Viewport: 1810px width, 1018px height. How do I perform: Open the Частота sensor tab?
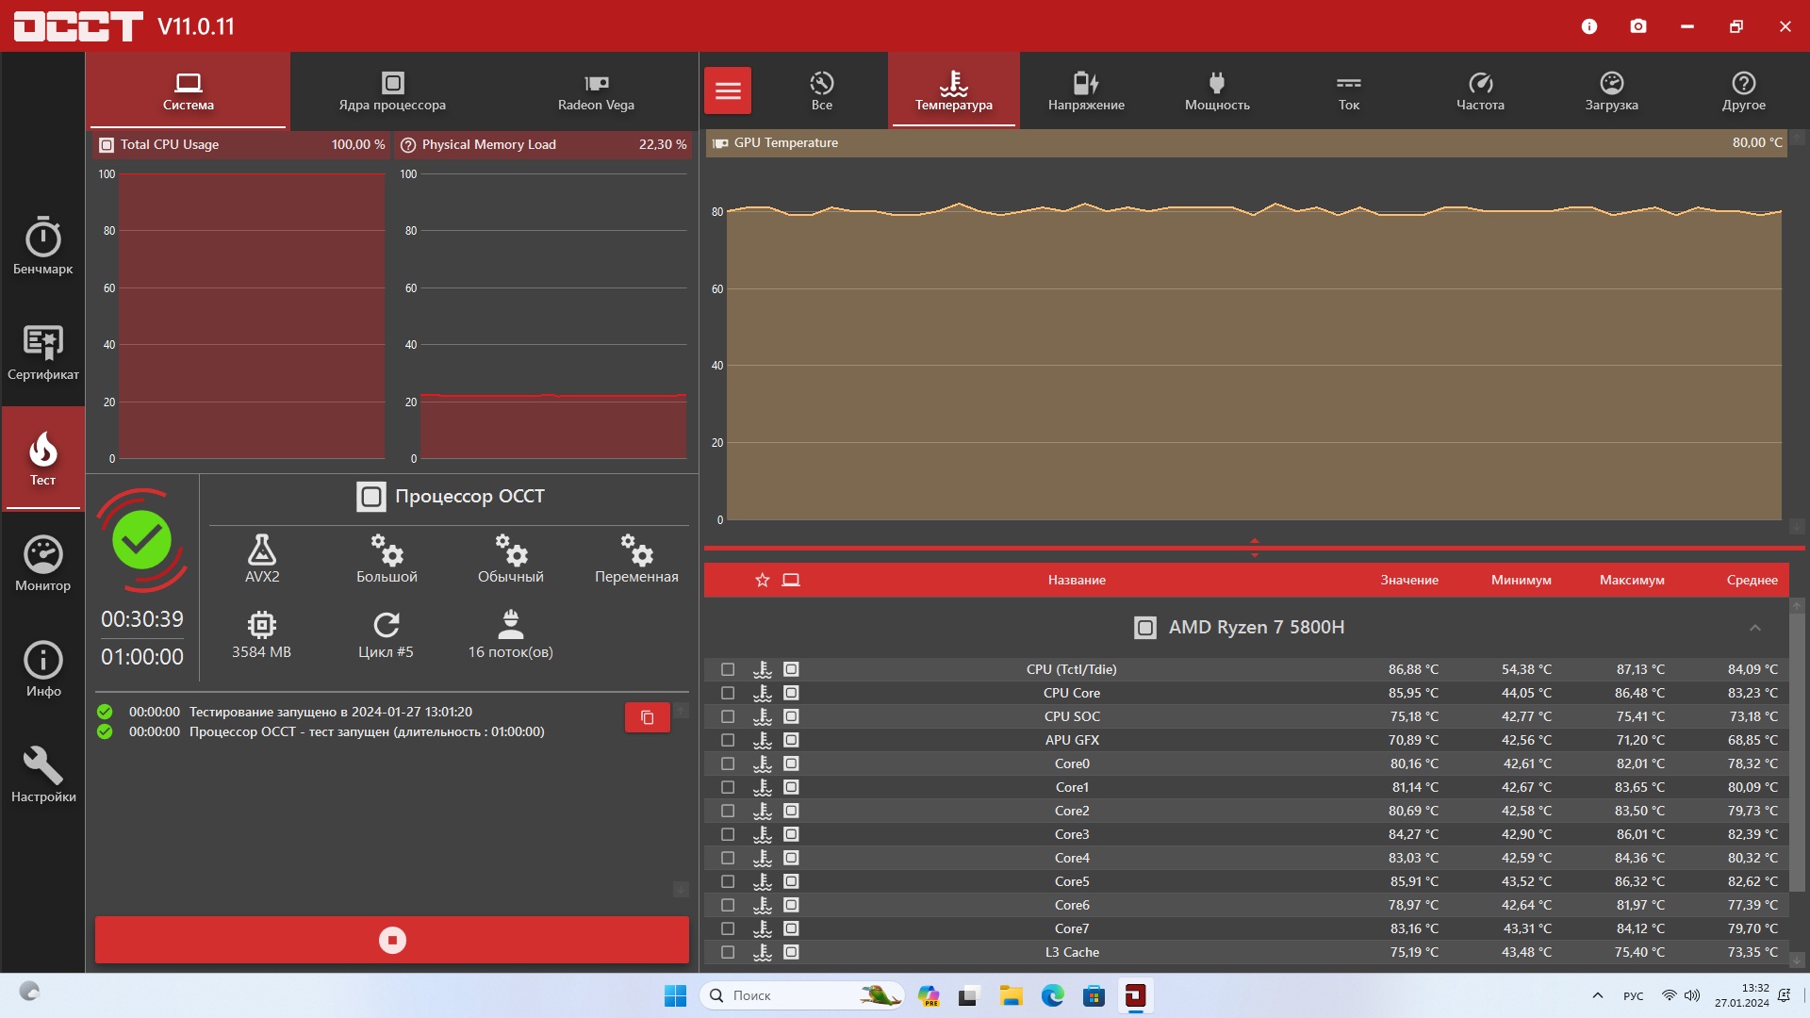pyautogui.click(x=1480, y=90)
